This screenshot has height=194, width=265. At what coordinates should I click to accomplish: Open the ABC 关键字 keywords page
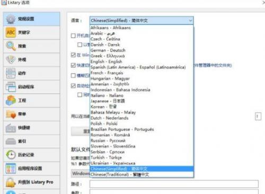pos(32,32)
